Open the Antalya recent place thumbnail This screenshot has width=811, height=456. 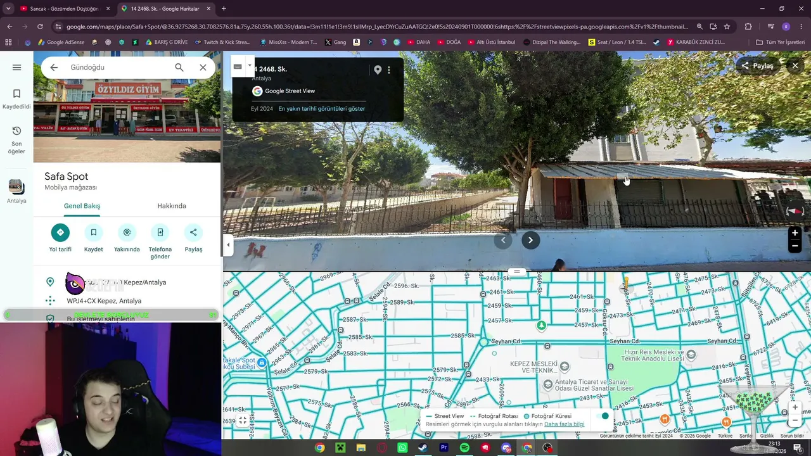16,191
